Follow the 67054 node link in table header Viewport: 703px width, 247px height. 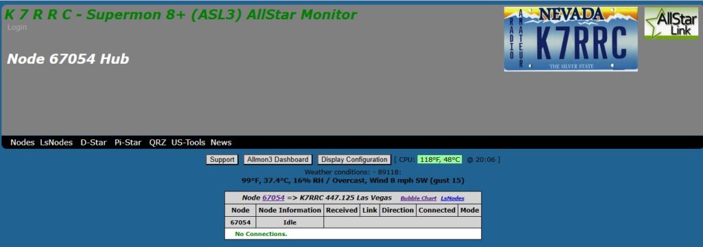click(x=273, y=198)
